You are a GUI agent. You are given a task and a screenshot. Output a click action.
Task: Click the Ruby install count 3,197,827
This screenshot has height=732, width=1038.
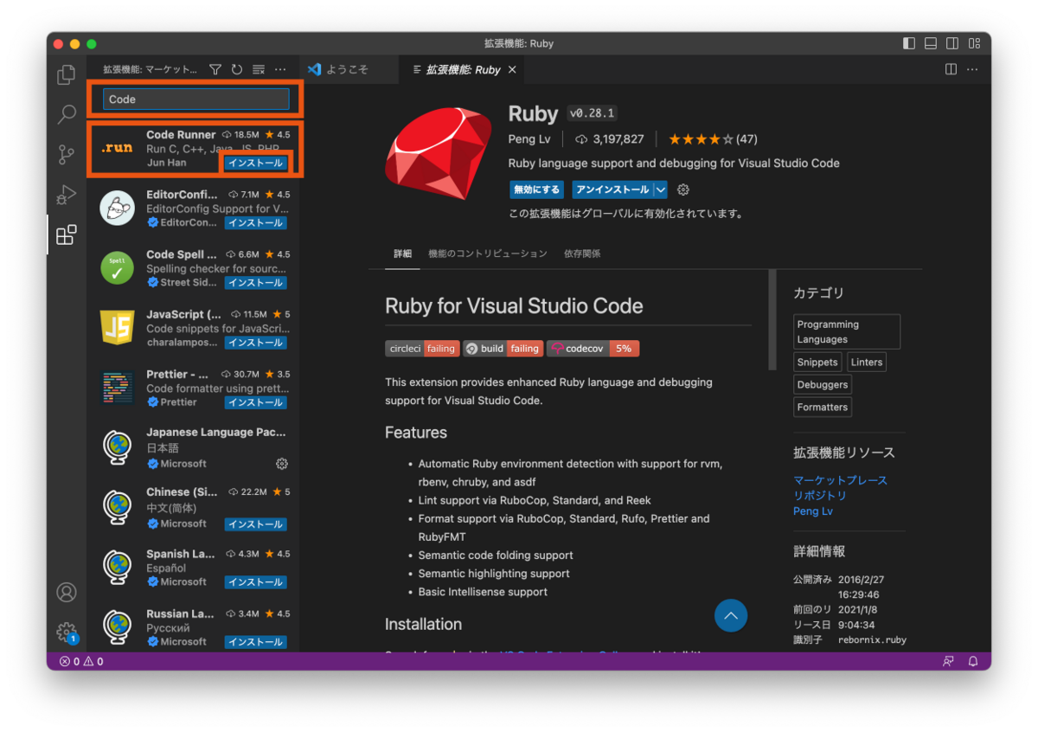click(610, 138)
